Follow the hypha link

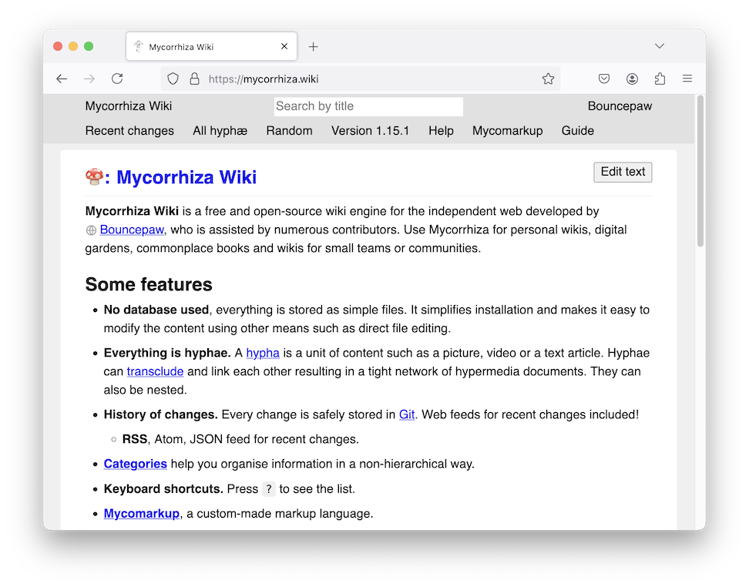coord(263,353)
